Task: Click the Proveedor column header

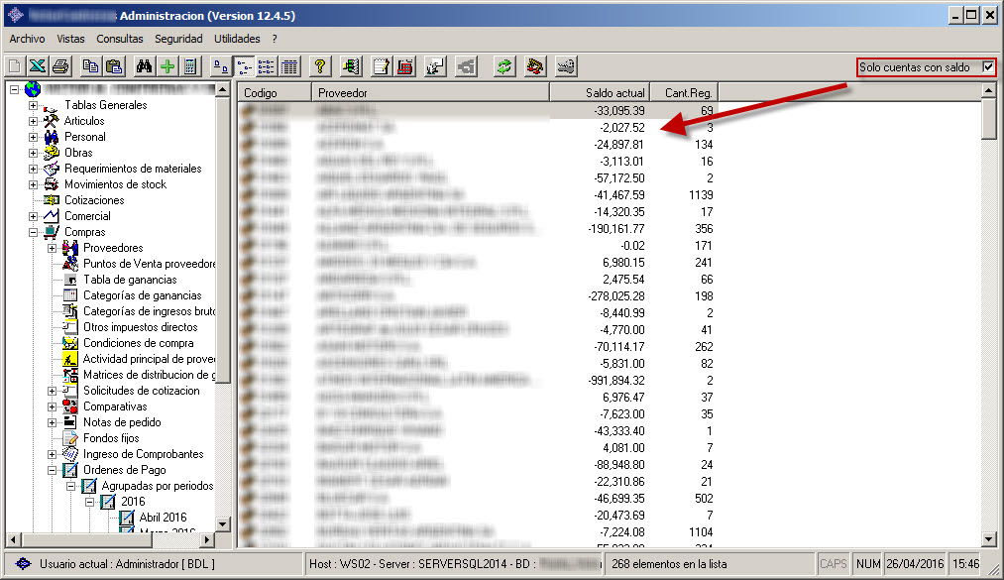Action: click(431, 92)
